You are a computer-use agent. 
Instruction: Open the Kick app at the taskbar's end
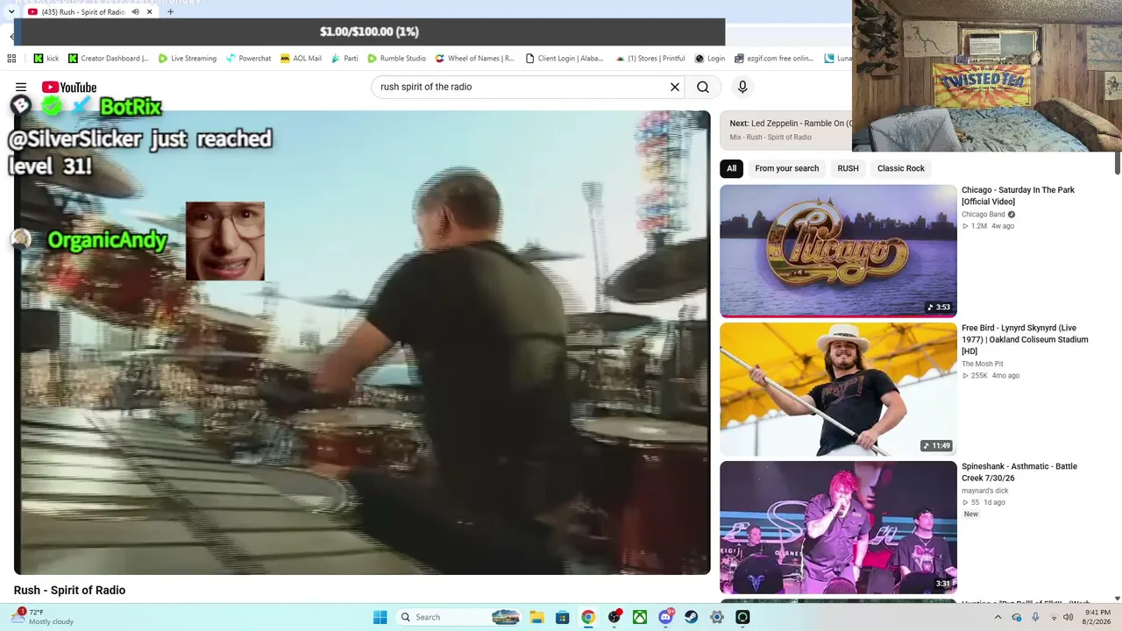[x=742, y=617]
